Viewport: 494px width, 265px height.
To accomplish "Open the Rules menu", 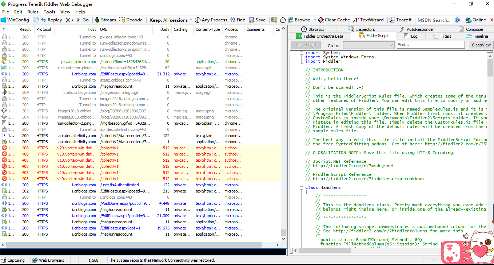I will point(33,12).
